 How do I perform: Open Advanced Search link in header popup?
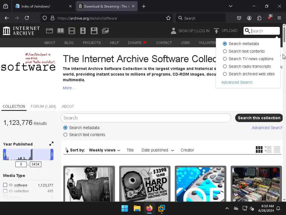point(237,82)
